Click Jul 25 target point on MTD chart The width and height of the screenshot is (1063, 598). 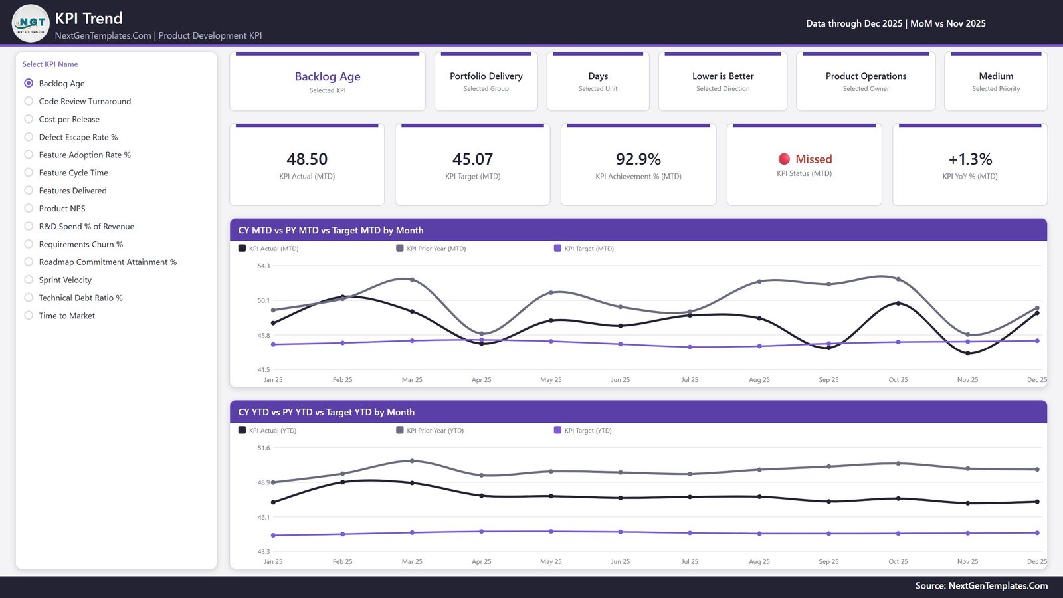[x=690, y=347]
